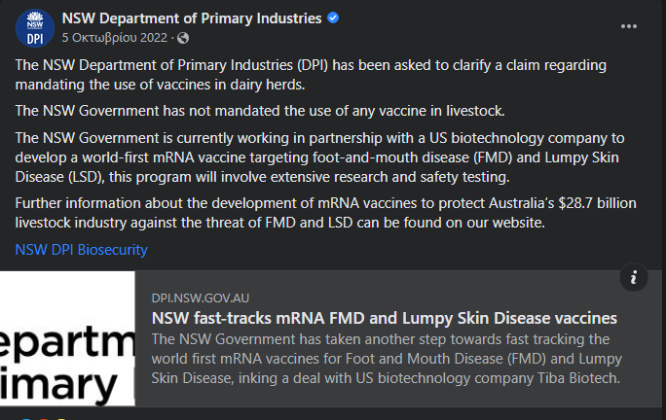Click the first paragraph about dairy herds claim

pyautogui.click(x=311, y=75)
